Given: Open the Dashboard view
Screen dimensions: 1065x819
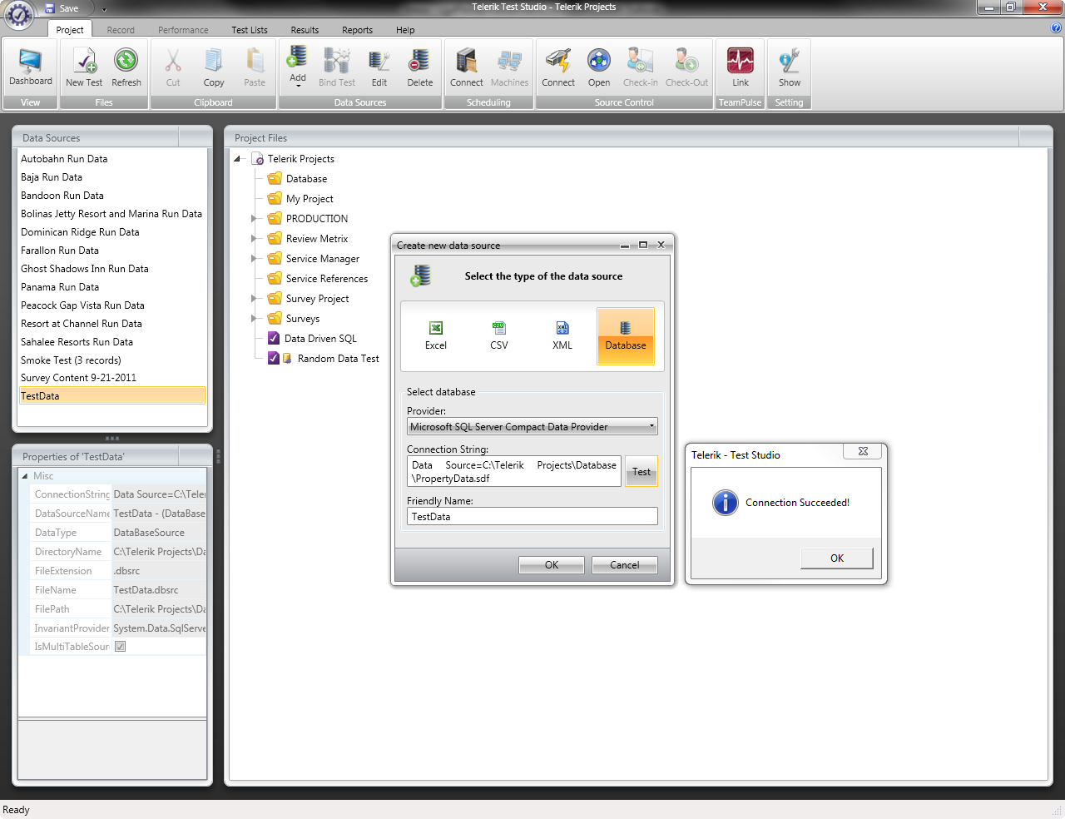Looking at the screenshot, I should [31, 67].
